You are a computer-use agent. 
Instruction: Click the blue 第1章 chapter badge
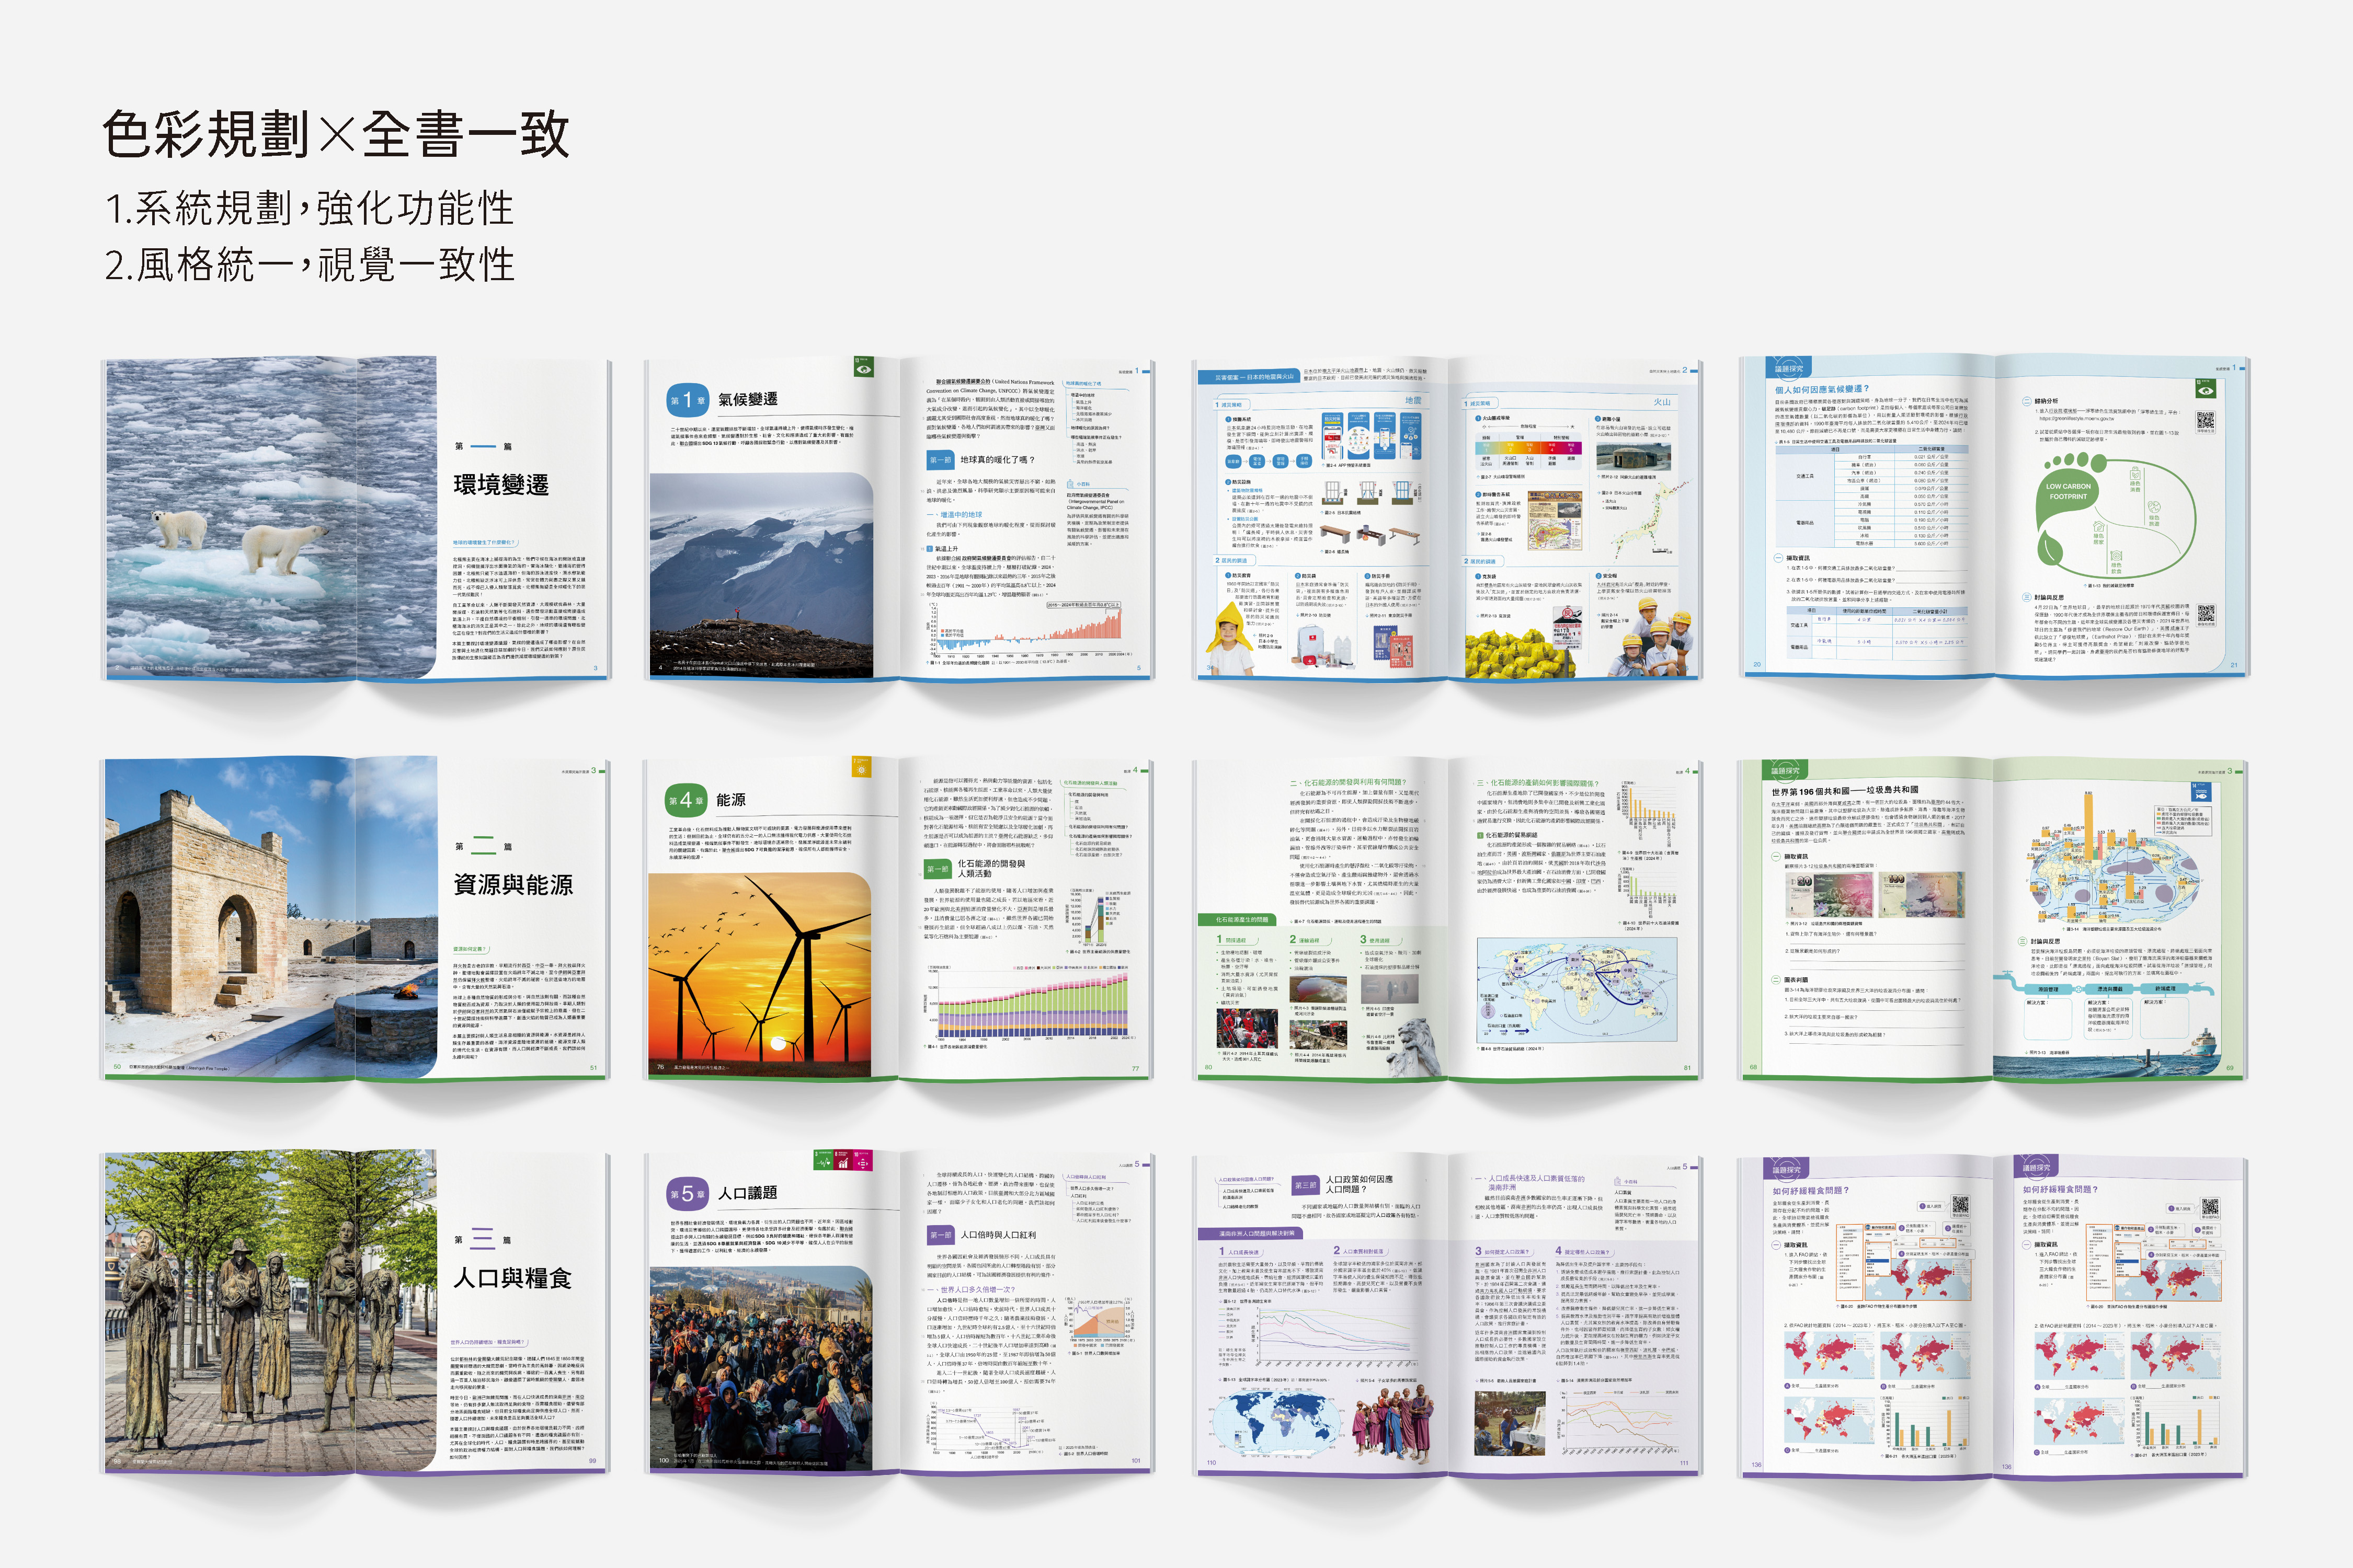click(x=687, y=399)
